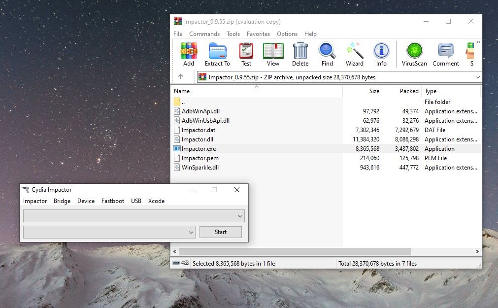This screenshot has width=498, height=308.
Task: Close the Cydia Impactor window
Action: 237,190
